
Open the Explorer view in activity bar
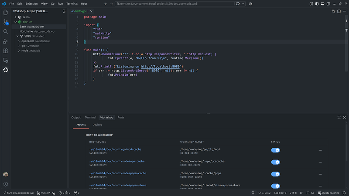point(6,12)
